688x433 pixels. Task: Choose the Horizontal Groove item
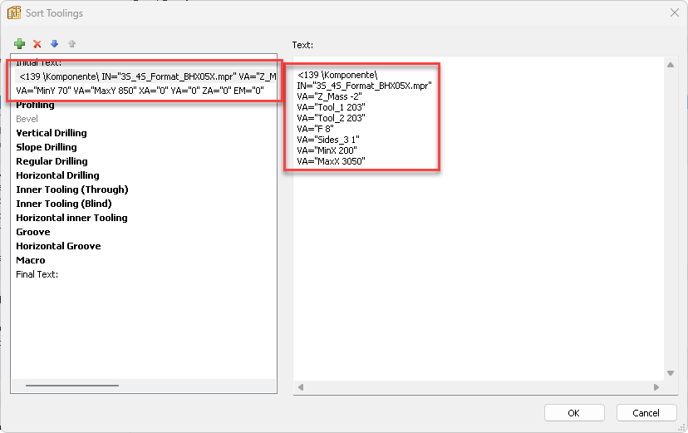58,246
